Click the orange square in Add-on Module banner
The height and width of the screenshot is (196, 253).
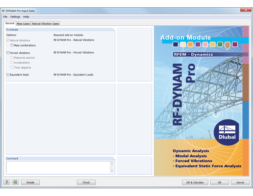(x=190, y=44)
